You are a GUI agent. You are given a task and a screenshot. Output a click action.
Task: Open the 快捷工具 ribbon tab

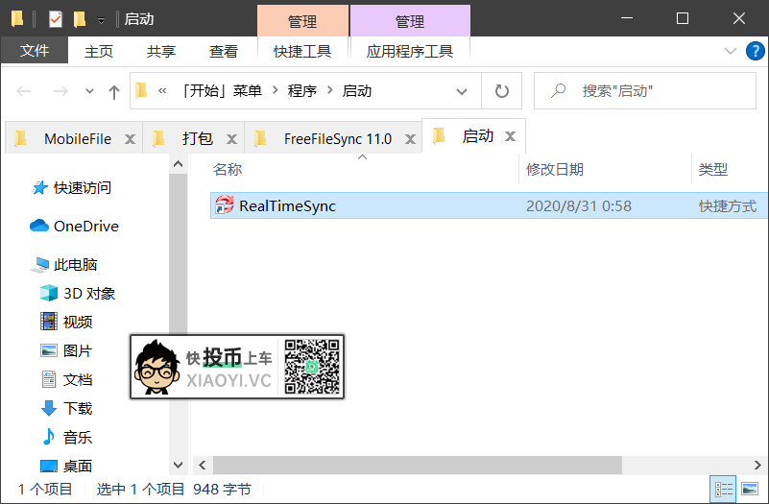(x=302, y=51)
